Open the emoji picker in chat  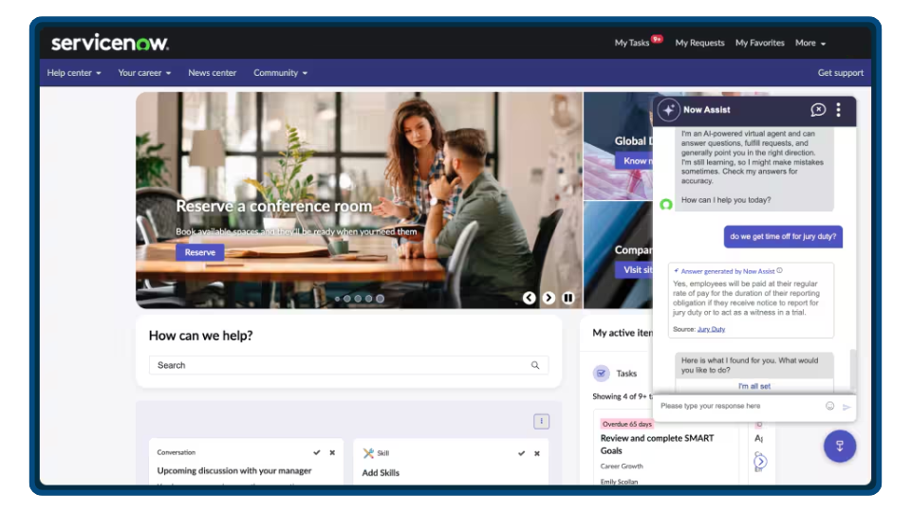(829, 407)
